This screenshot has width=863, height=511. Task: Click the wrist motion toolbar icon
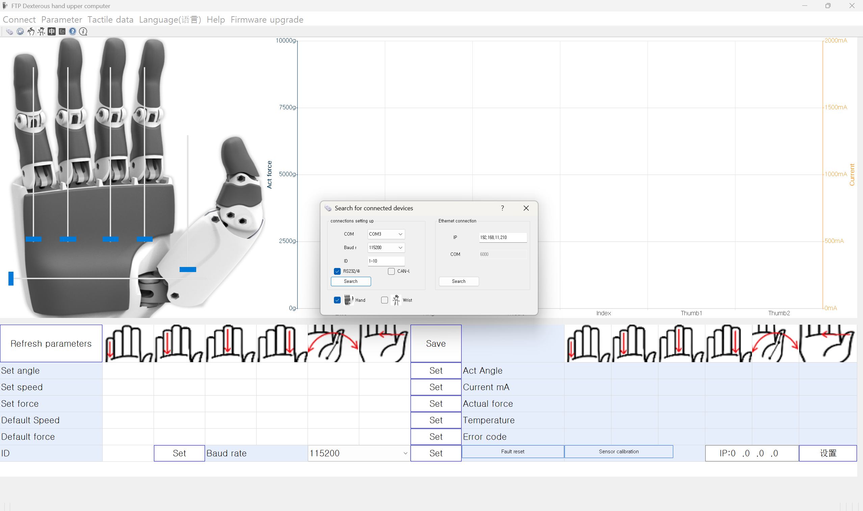(41, 32)
